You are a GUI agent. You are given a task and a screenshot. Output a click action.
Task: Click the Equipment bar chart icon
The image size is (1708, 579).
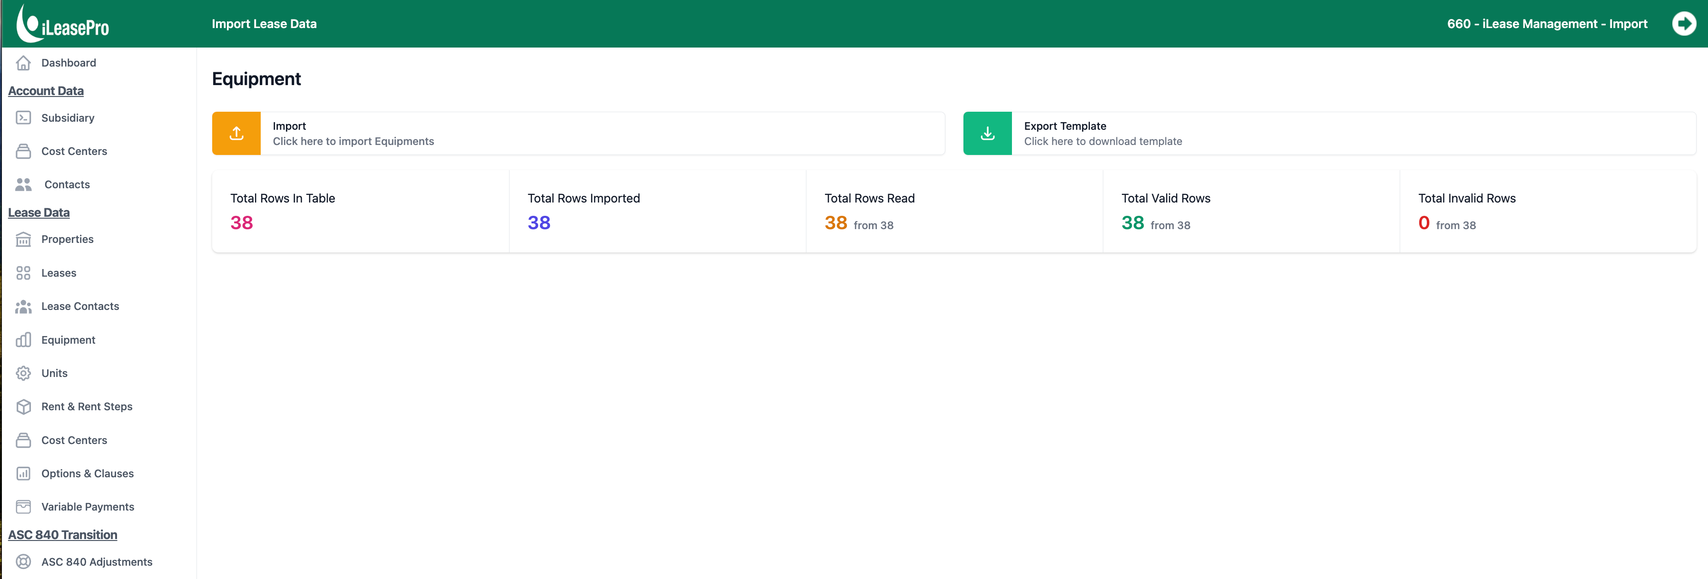pyautogui.click(x=23, y=340)
